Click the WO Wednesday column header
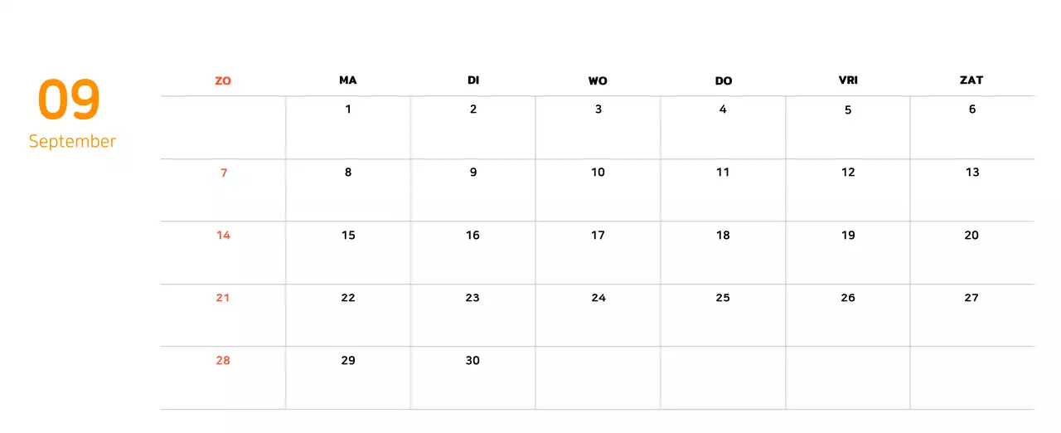The width and height of the screenshot is (1061, 433). [x=598, y=81]
